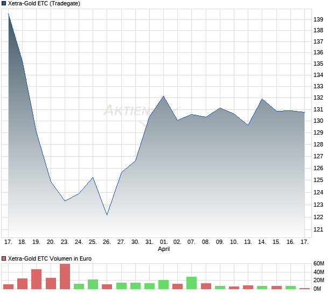
Task: Click the 'Xetra-Gold ETC Volumen in Euro' label
Action: point(50,258)
